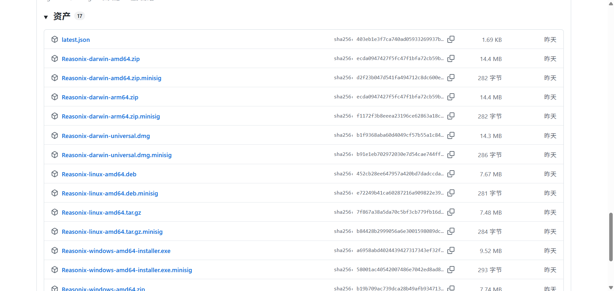Collapse the 资产 assets section

(x=46, y=17)
